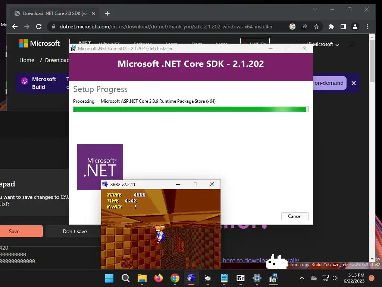Cancel the .NET Core SDK setup
Viewport: 382px width, 287px height.
(295, 216)
